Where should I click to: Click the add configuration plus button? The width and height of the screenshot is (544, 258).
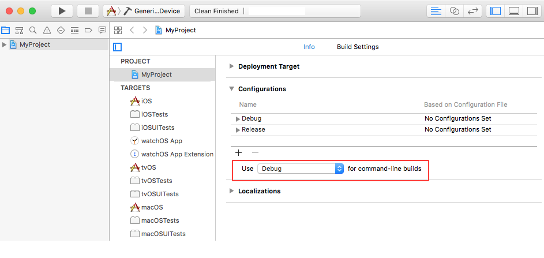coord(239,152)
